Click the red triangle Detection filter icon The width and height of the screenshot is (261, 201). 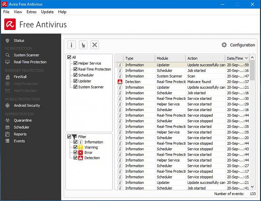81,158
